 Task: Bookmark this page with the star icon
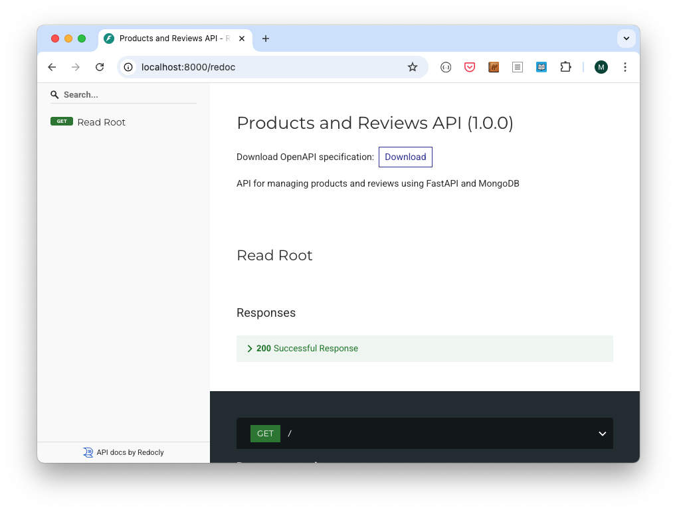tap(413, 67)
